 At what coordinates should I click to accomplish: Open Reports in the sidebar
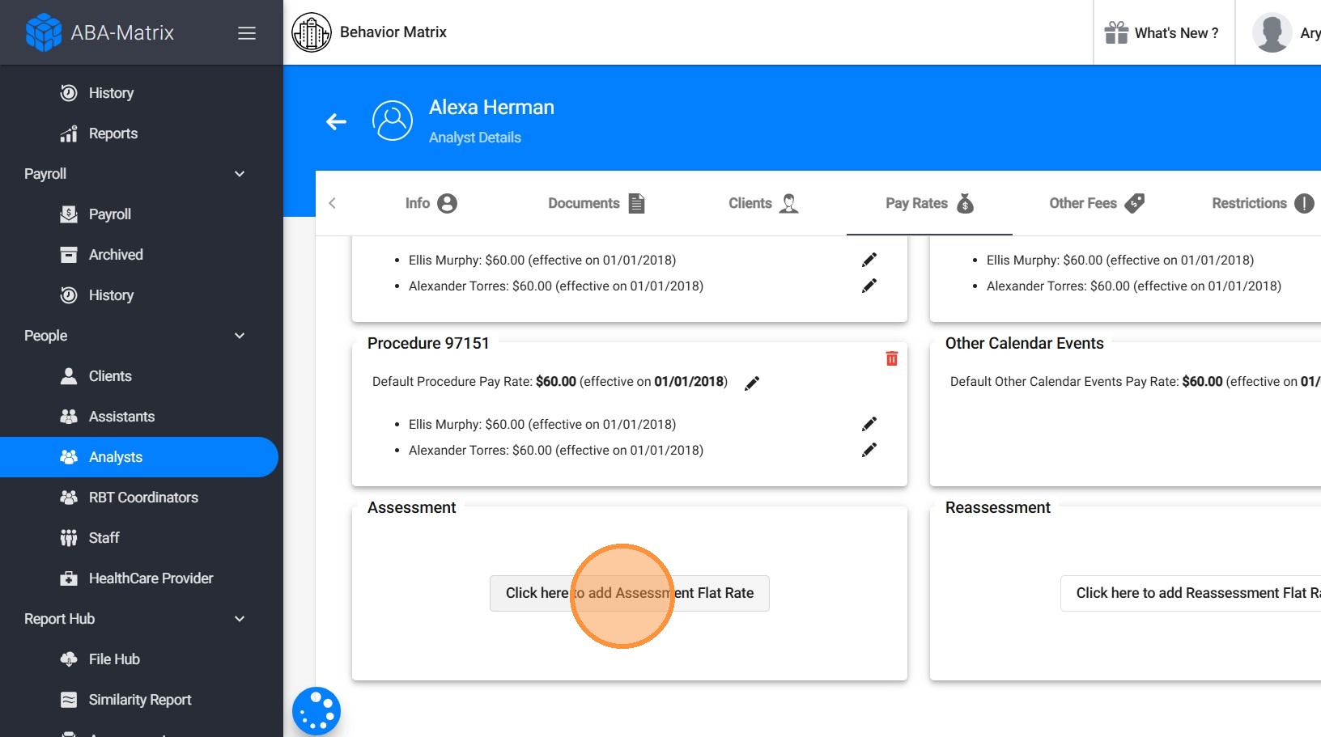coord(113,133)
